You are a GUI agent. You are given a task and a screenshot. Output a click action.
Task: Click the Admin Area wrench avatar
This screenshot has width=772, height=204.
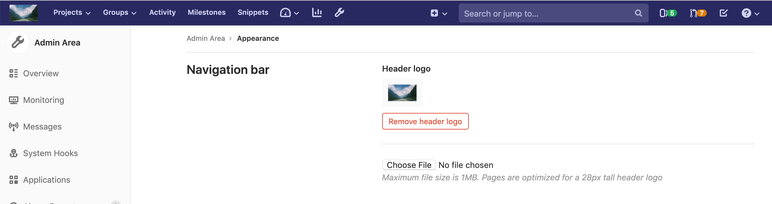[x=18, y=42]
